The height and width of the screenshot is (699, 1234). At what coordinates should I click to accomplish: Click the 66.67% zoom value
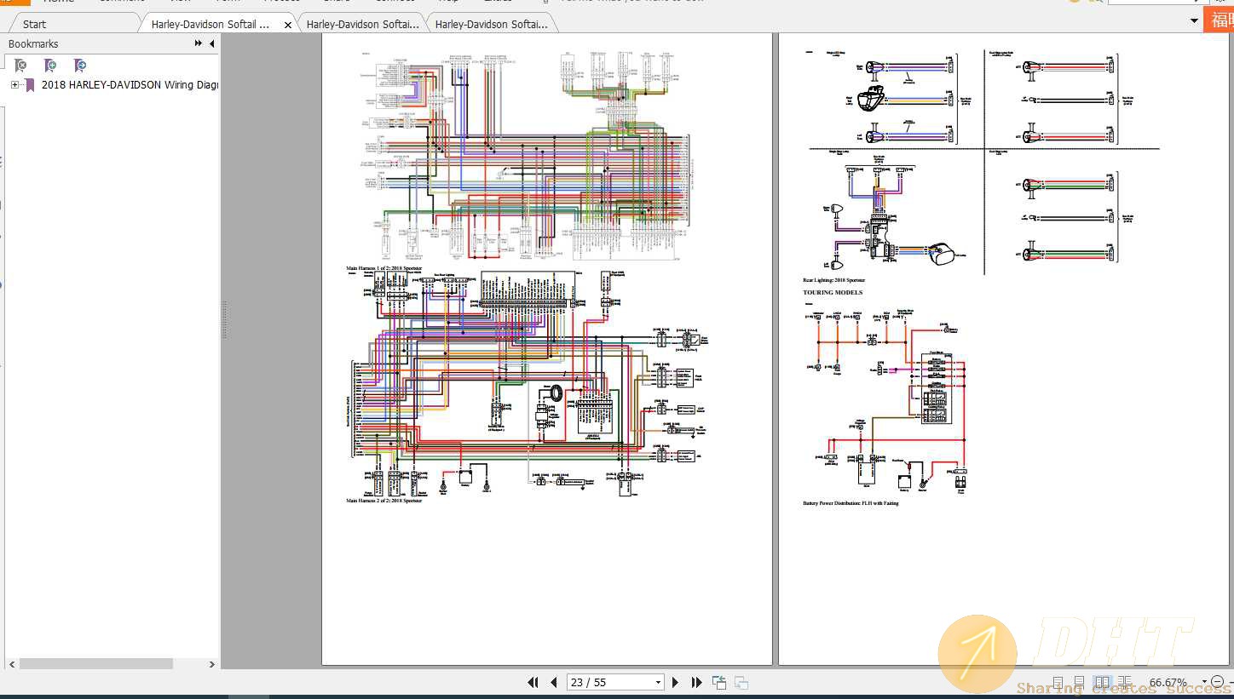click(1168, 682)
